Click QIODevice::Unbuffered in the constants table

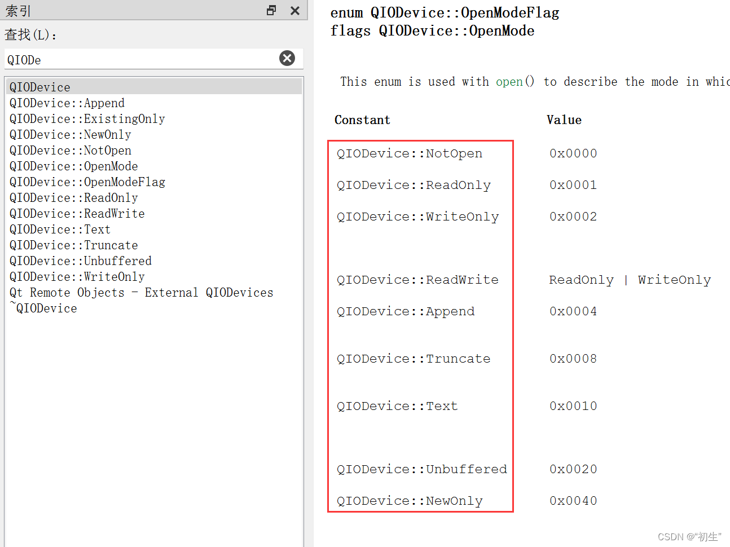pos(422,469)
